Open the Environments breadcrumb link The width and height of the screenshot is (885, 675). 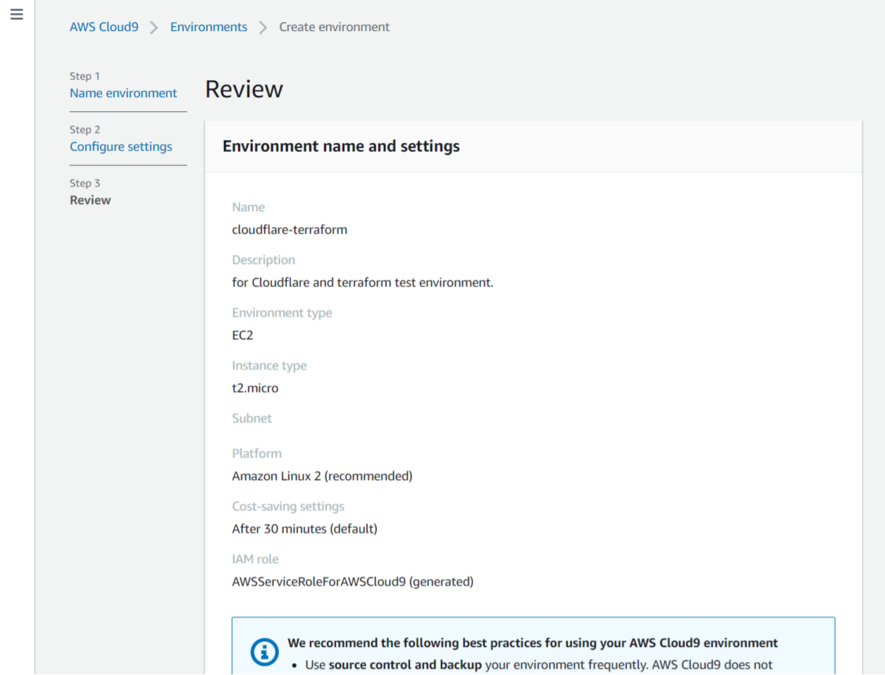point(209,27)
